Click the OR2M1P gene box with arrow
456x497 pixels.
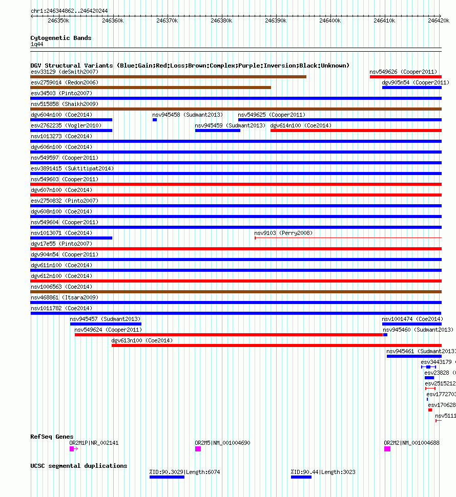pos(74,449)
